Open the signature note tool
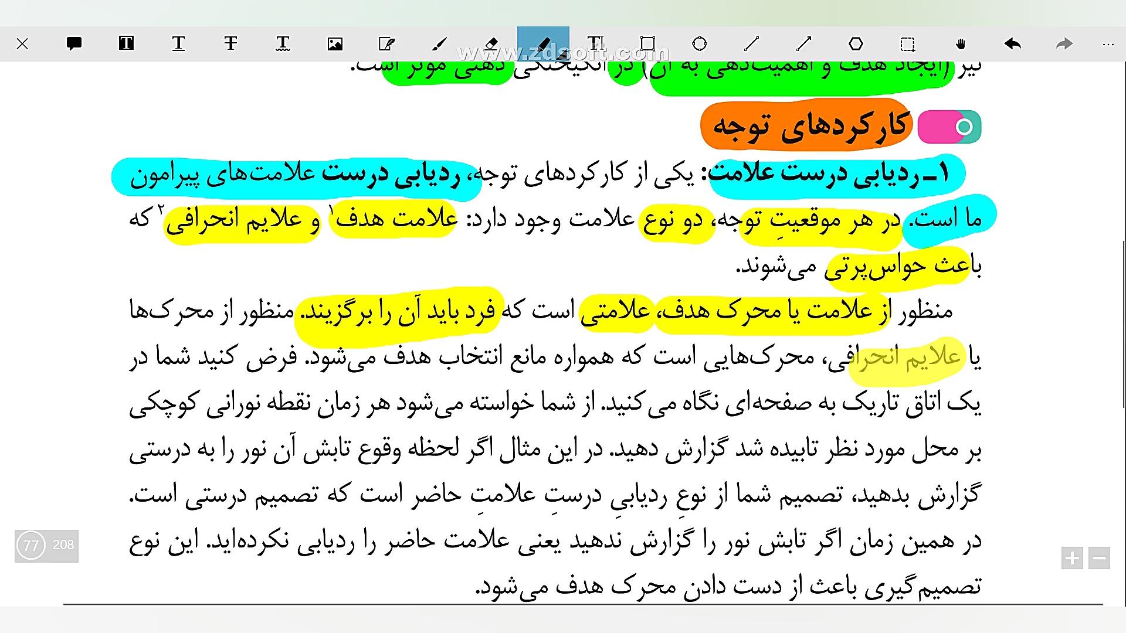This screenshot has height=633, width=1126. pyautogui.click(x=387, y=44)
